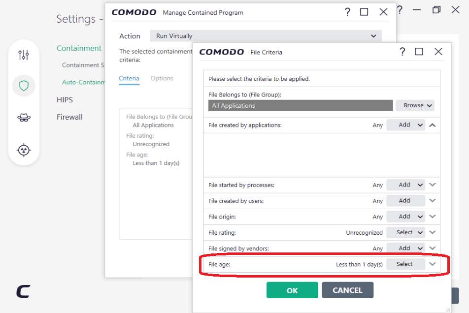
Task: Open the Browse file group dropdown
Action: tap(415, 105)
